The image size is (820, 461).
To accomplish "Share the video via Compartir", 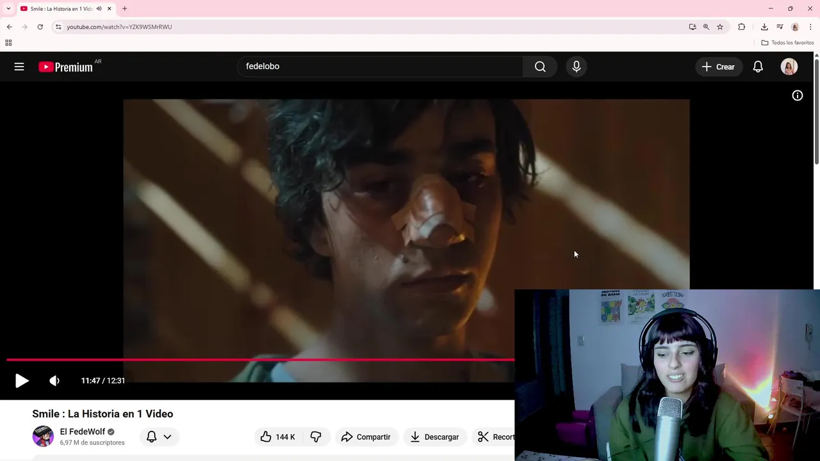I will tap(366, 437).
